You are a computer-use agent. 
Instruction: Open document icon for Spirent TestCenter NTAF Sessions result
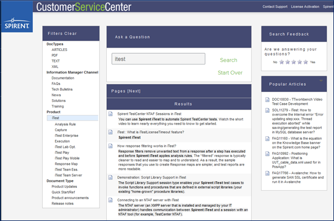[x=111, y=114]
